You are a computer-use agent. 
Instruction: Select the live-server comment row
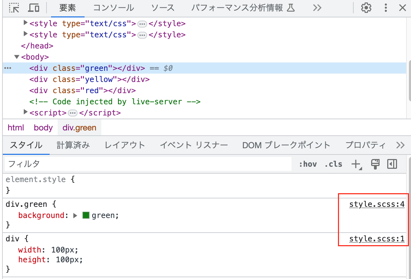204,101
